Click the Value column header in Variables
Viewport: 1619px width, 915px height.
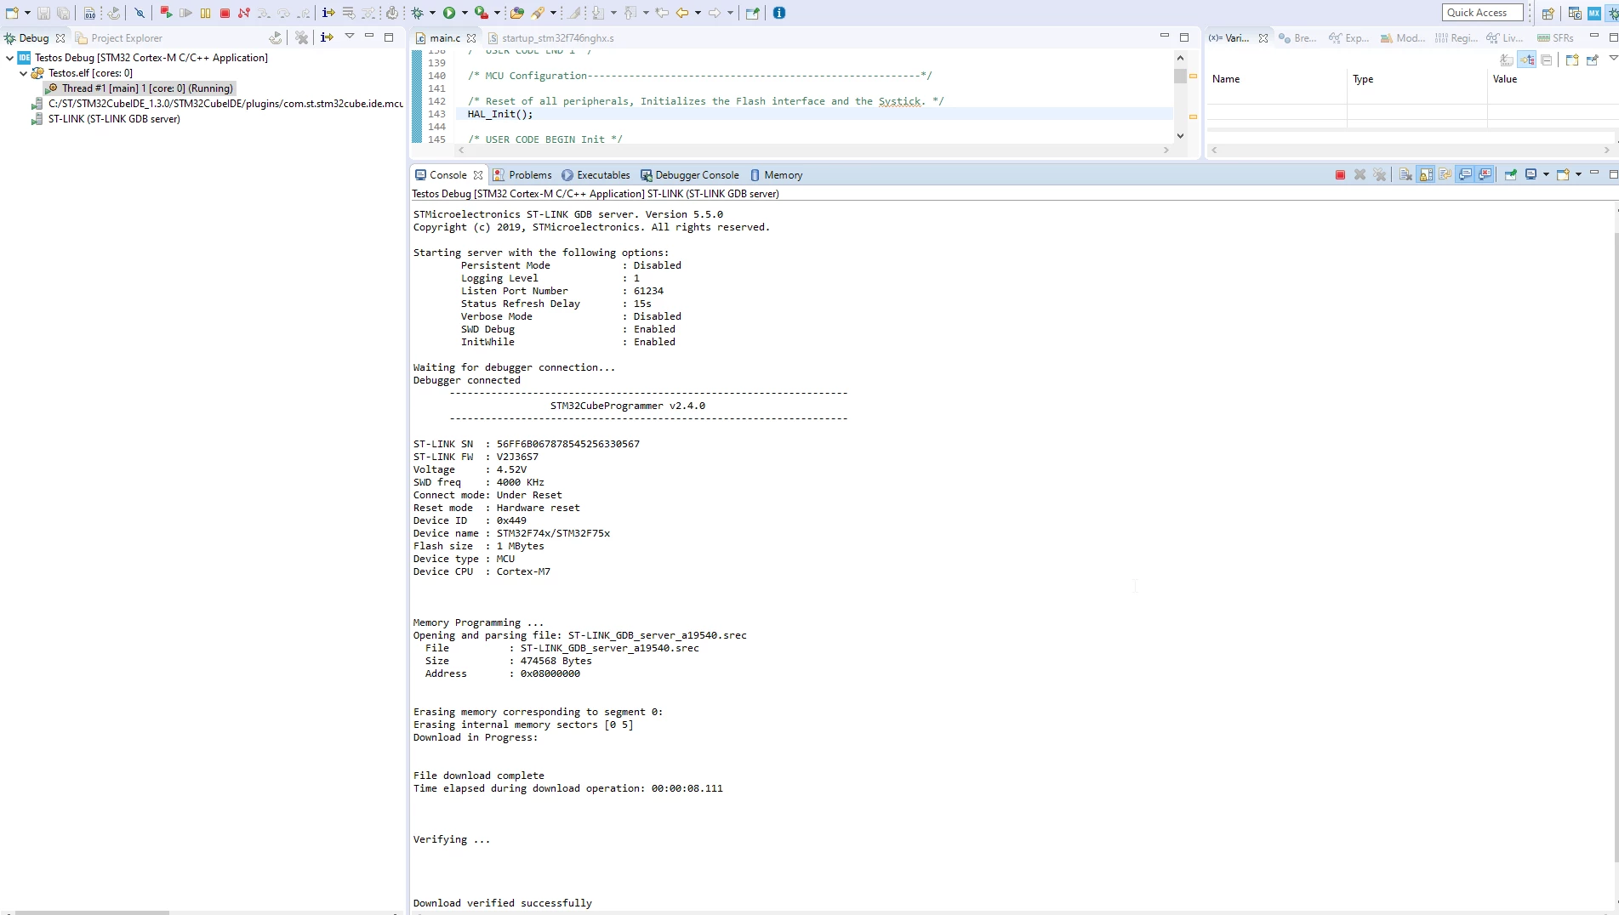(x=1553, y=79)
